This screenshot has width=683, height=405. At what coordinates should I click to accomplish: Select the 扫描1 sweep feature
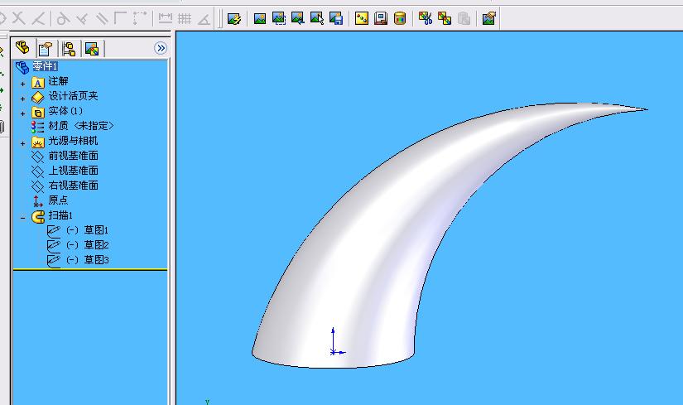60,215
